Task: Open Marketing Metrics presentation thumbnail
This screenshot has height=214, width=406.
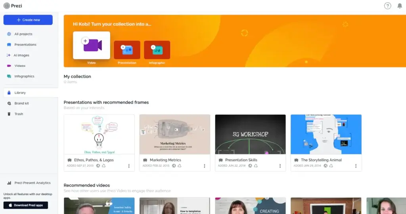Action: click(x=175, y=134)
